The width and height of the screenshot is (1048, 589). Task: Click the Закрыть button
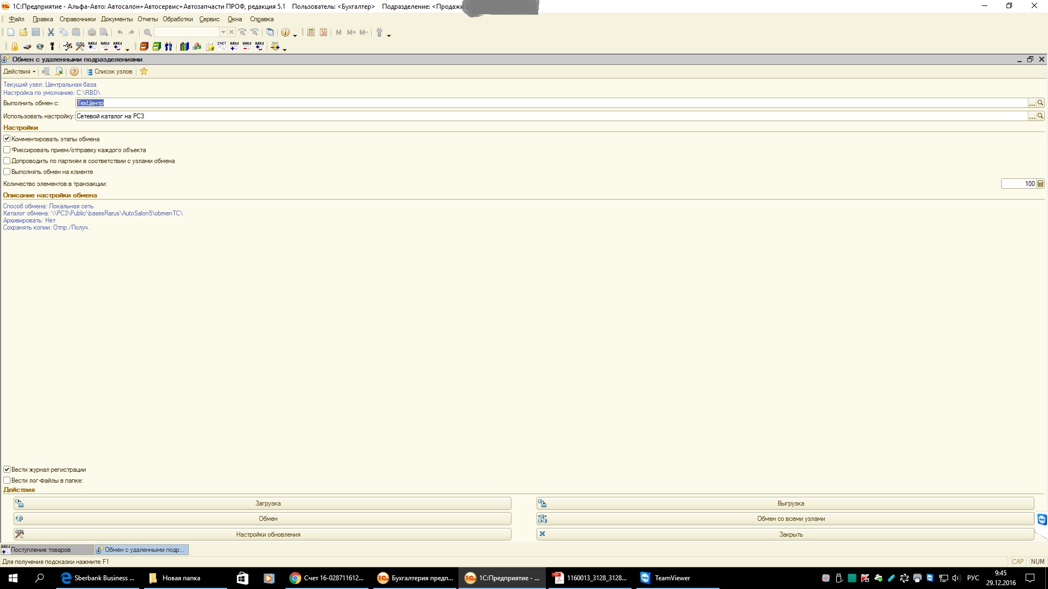785,534
